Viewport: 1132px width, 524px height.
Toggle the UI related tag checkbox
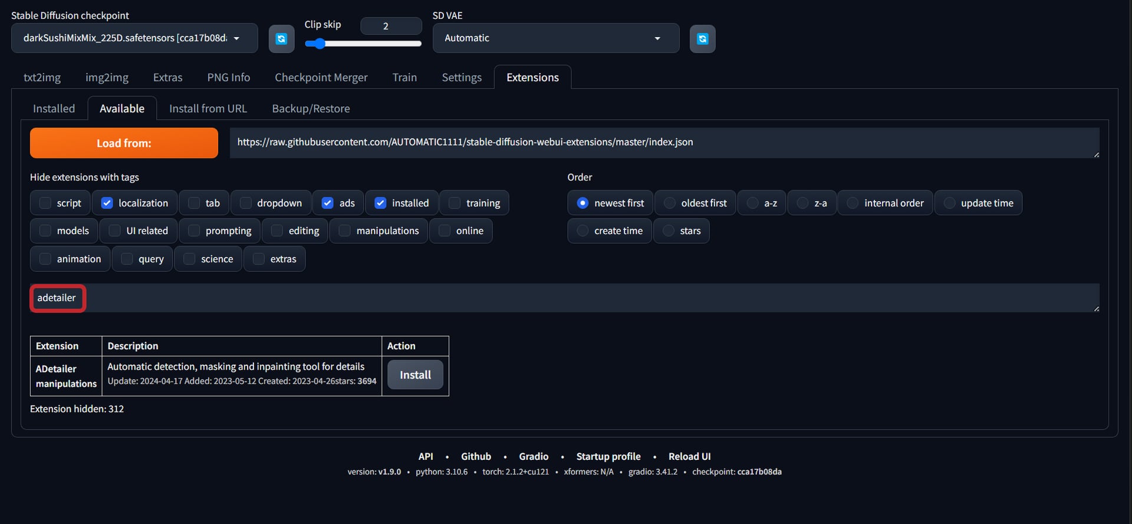[115, 230]
